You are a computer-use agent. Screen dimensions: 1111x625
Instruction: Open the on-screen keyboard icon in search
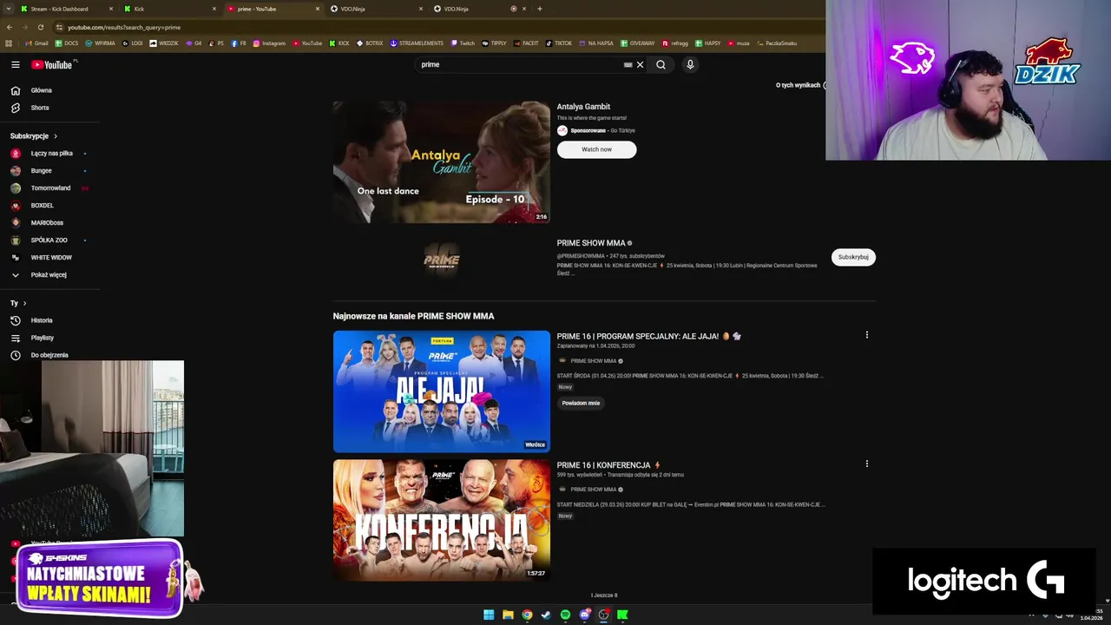[628, 64]
